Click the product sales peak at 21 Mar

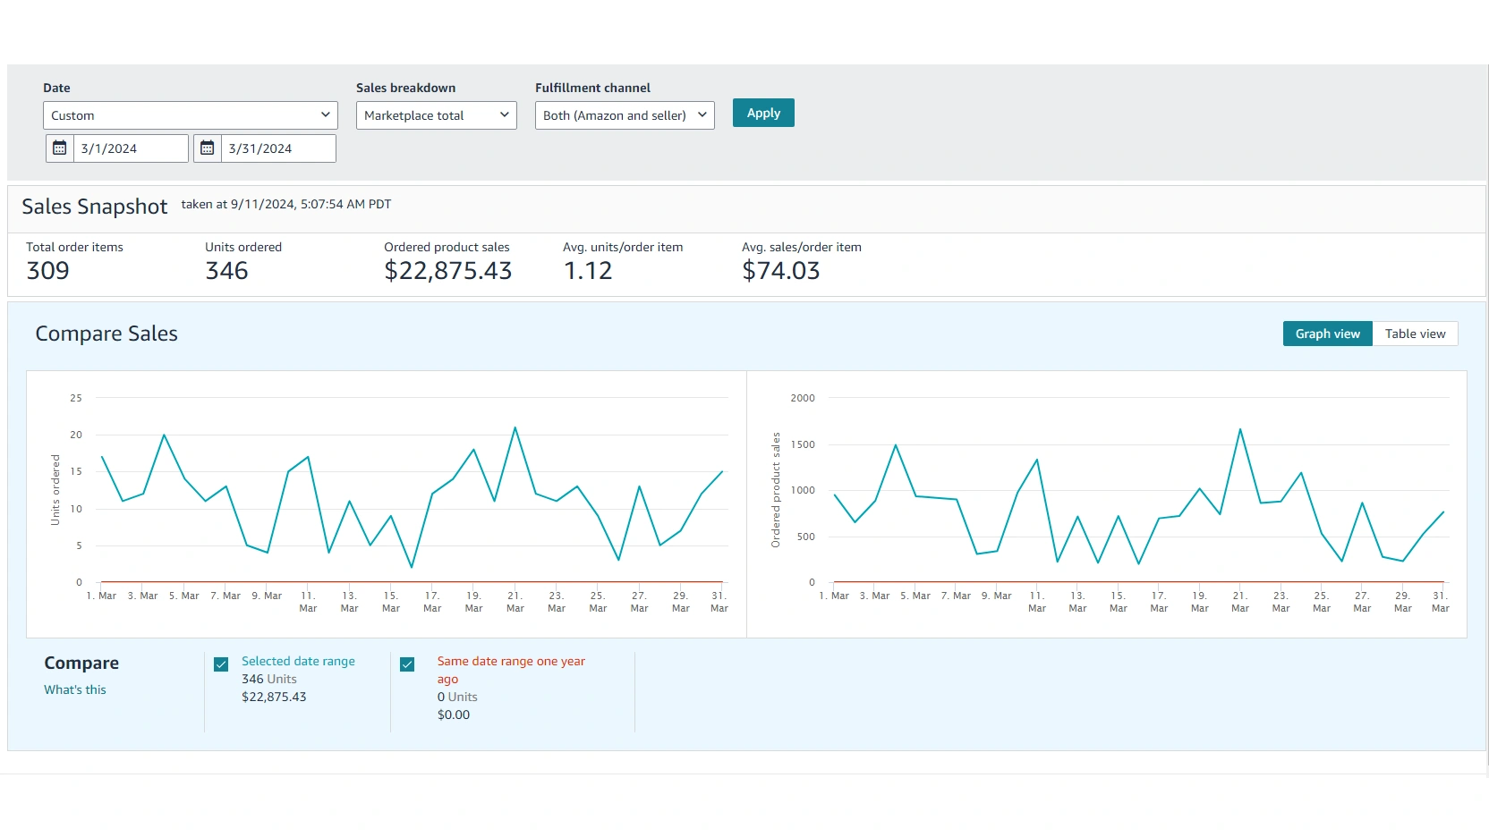(1240, 429)
